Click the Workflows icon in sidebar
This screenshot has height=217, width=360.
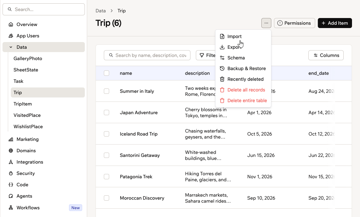coord(11,208)
